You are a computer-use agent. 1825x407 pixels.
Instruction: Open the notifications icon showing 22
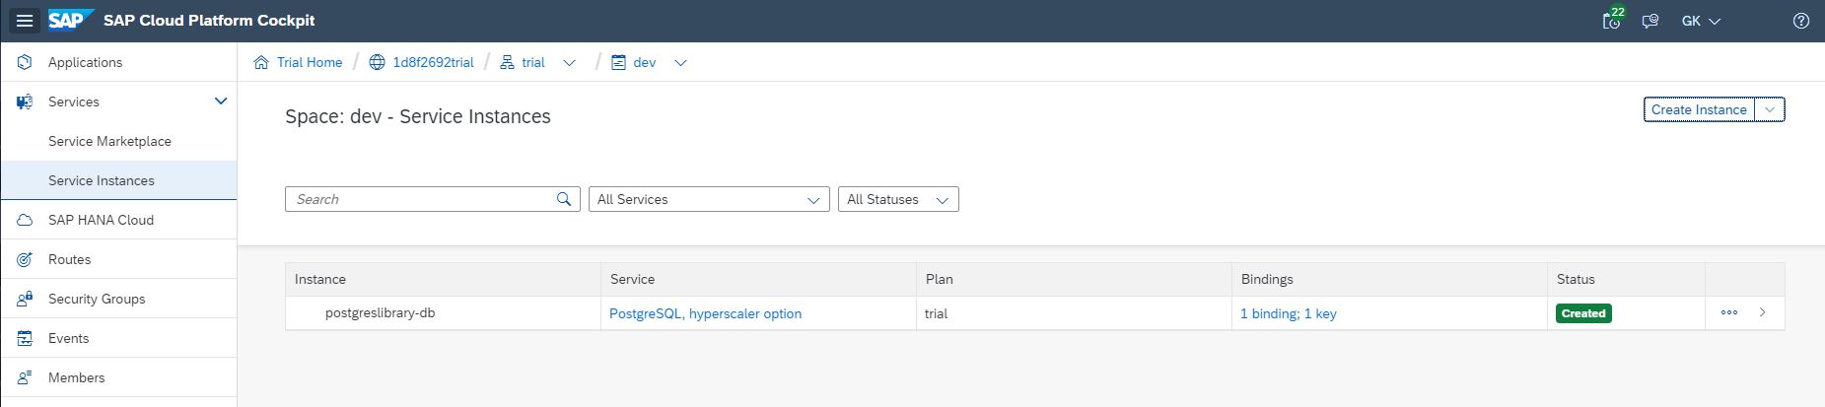tap(1612, 21)
